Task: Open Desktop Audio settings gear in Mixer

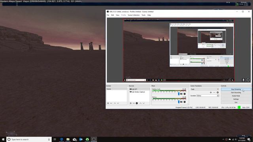Action: 185,94
